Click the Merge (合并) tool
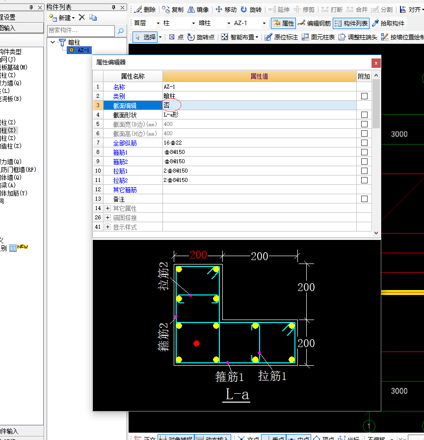The height and width of the screenshot is (440, 424). coord(357,9)
